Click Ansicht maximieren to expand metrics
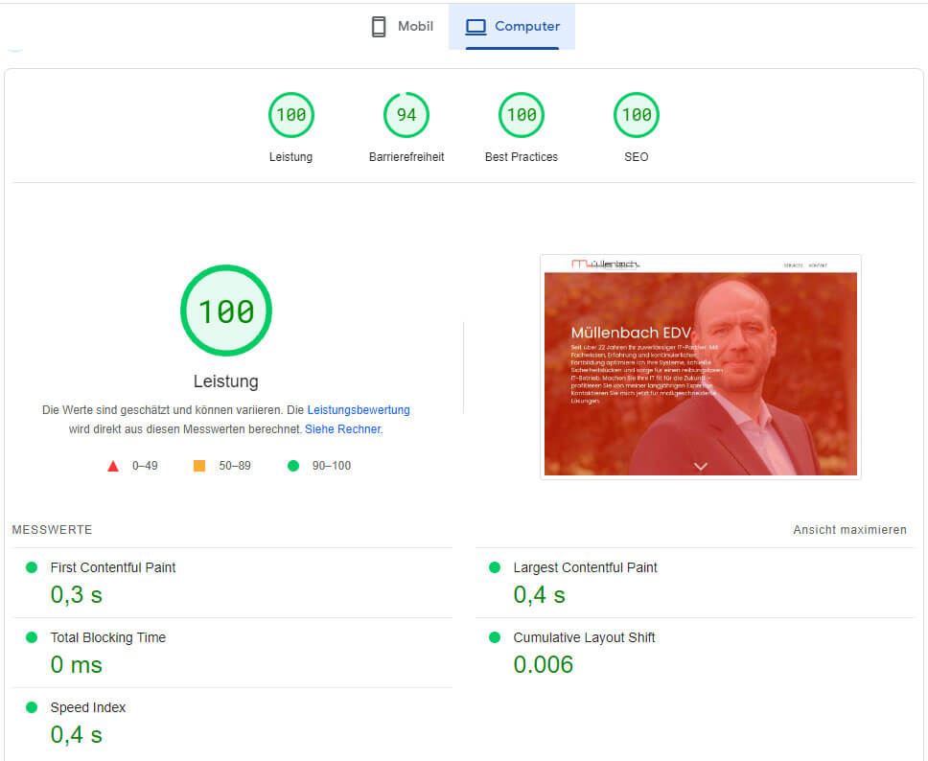928x761 pixels. 850,530
